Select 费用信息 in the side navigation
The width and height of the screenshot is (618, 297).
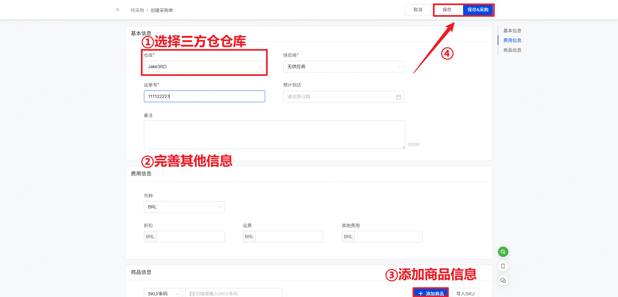pos(512,40)
